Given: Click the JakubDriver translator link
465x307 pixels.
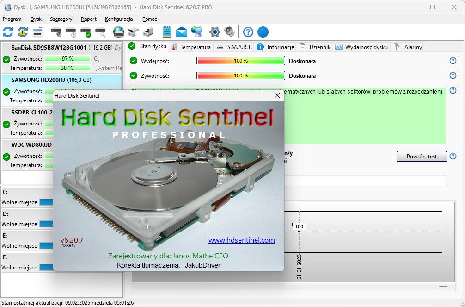Looking at the screenshot, I should click(x=202, y=265).
